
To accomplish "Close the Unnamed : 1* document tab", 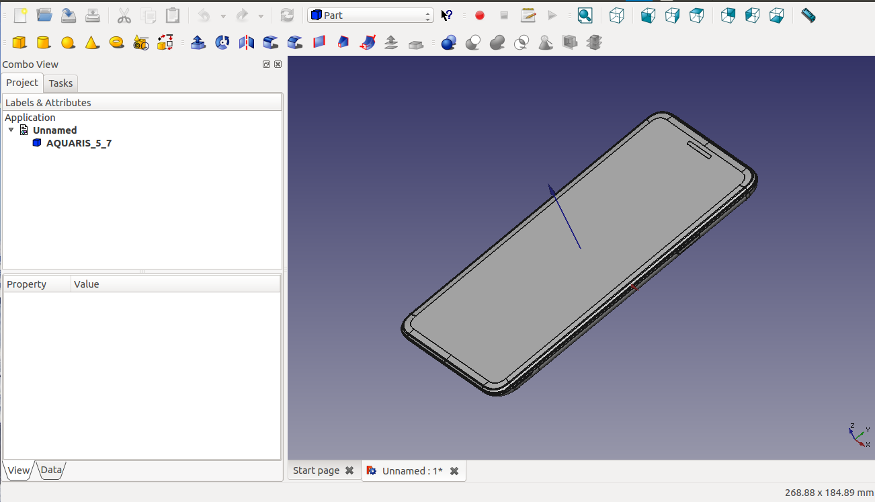I will [454, 471].
